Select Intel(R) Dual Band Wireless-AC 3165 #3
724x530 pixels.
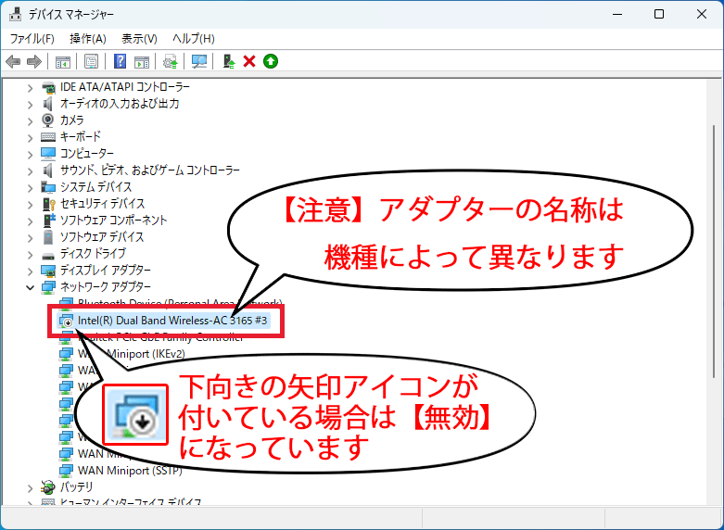tap(172, 321)
